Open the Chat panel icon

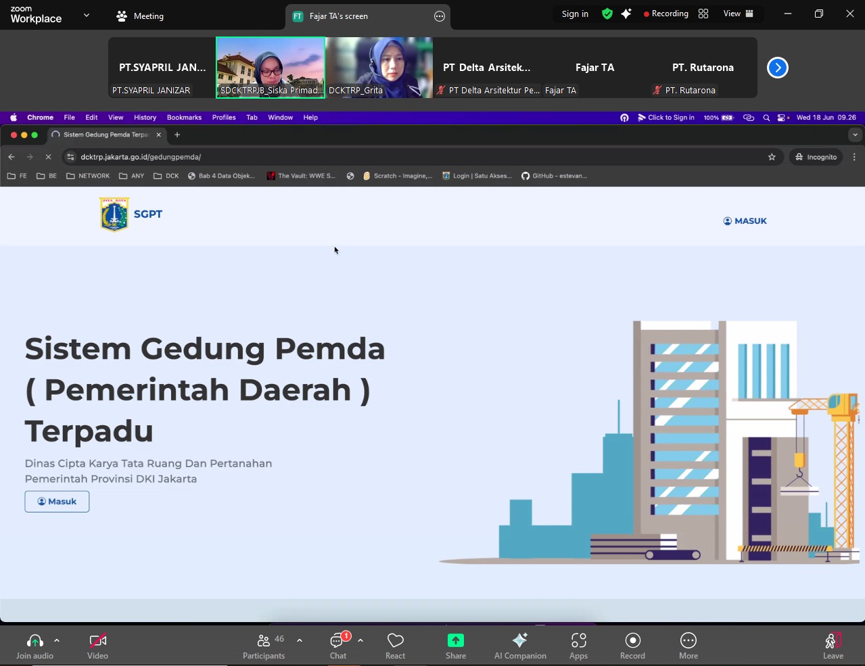click(337, 640)
